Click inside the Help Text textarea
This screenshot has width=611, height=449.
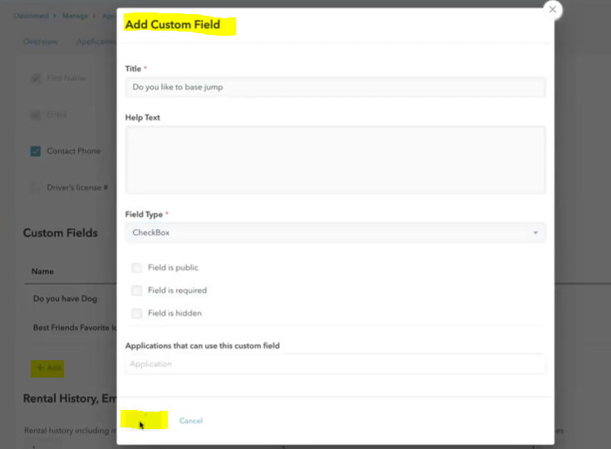coord(335,160)
